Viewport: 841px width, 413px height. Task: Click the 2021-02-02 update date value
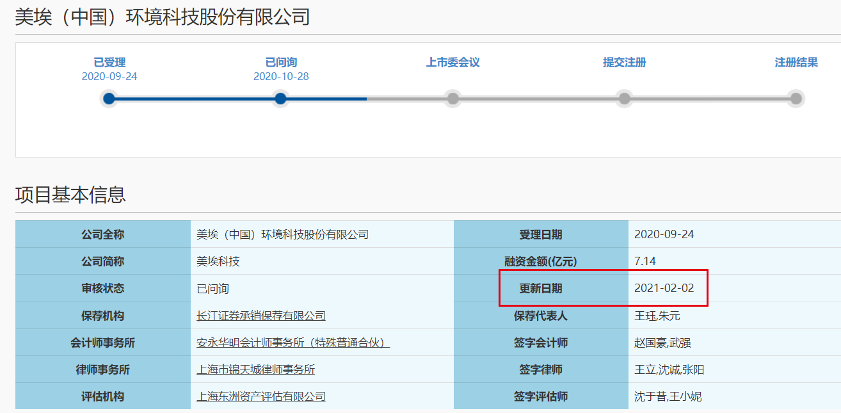pyautogui.click(x=664, y=288)
